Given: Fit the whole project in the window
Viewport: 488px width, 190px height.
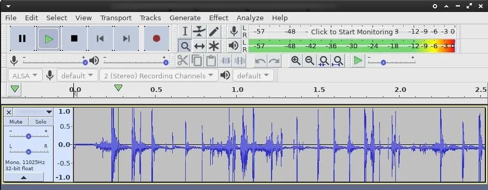Looking at the screenshot, I should pyautogui.click(x=338, y=61).
